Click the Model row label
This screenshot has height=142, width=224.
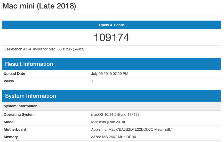pyautogui.click(x=9, y=122)
